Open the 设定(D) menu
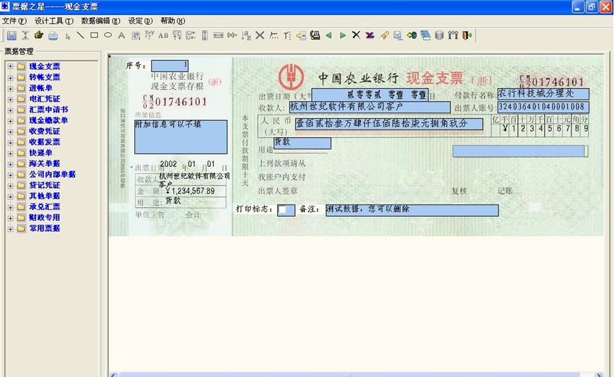The image size is (614, 377). [x=140, y=20]
